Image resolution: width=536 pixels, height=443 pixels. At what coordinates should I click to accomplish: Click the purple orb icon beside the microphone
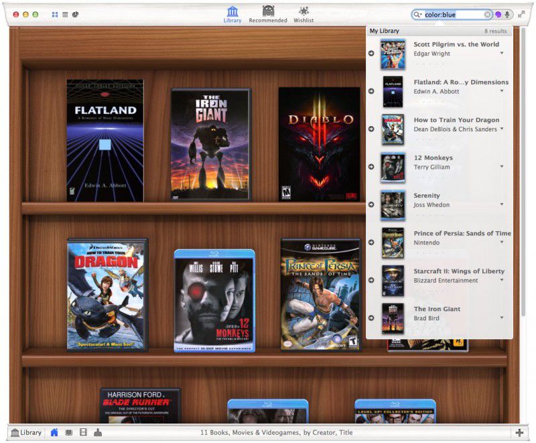[x=498, y=14]
